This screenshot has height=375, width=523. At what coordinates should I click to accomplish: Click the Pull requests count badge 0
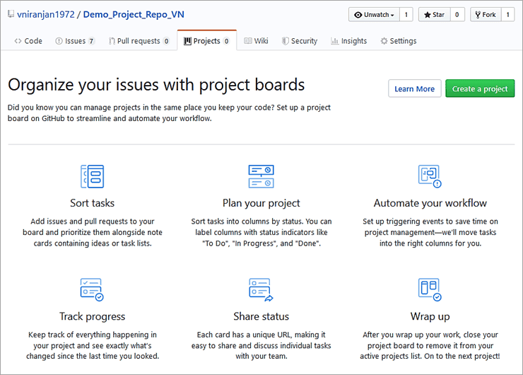tap(166, 41)
